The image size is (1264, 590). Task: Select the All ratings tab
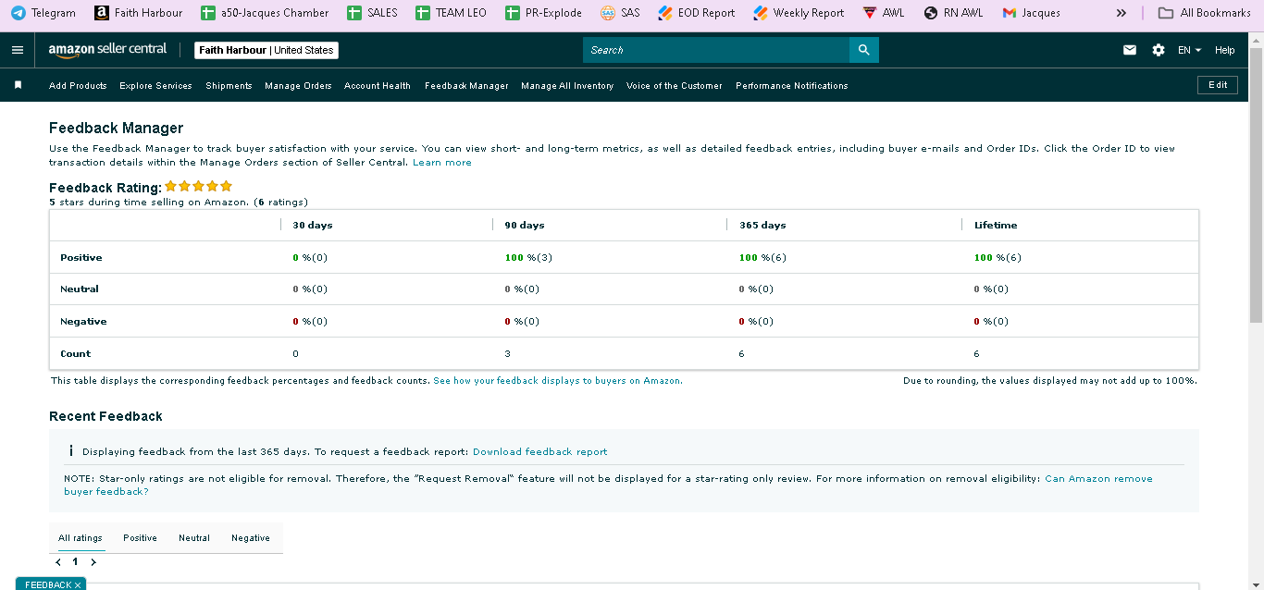click(x=81, y=538)
